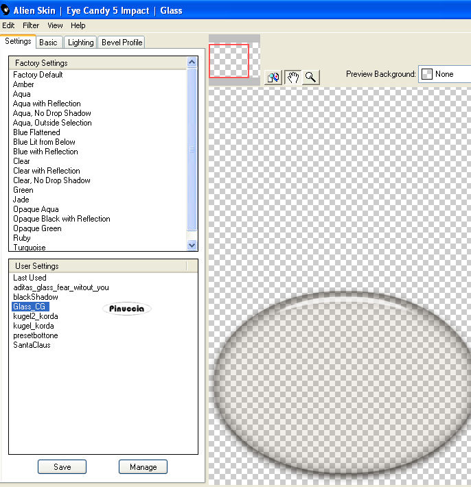Select the Glass_CG user setting
This screenshot has width=471, height=487.
tap(30, 307)
